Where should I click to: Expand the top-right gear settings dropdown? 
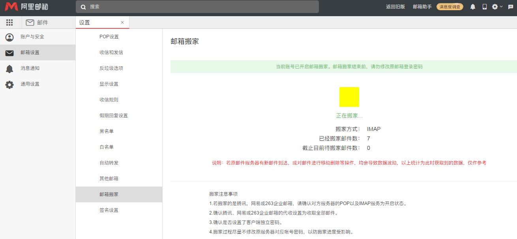pos(497,7)
